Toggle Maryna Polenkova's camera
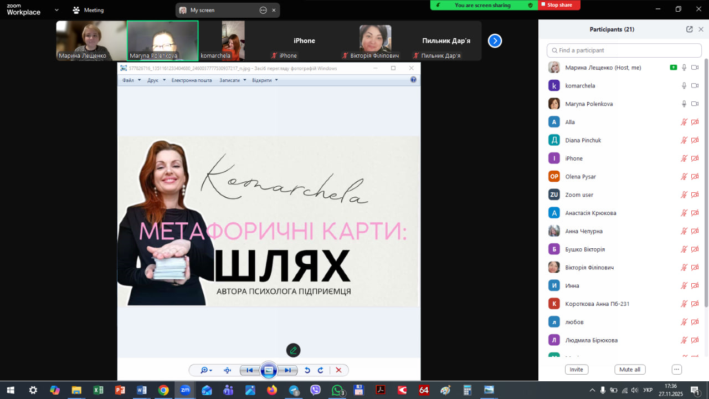The width and height of the screenshot is (709, 399). pos(695,104)
